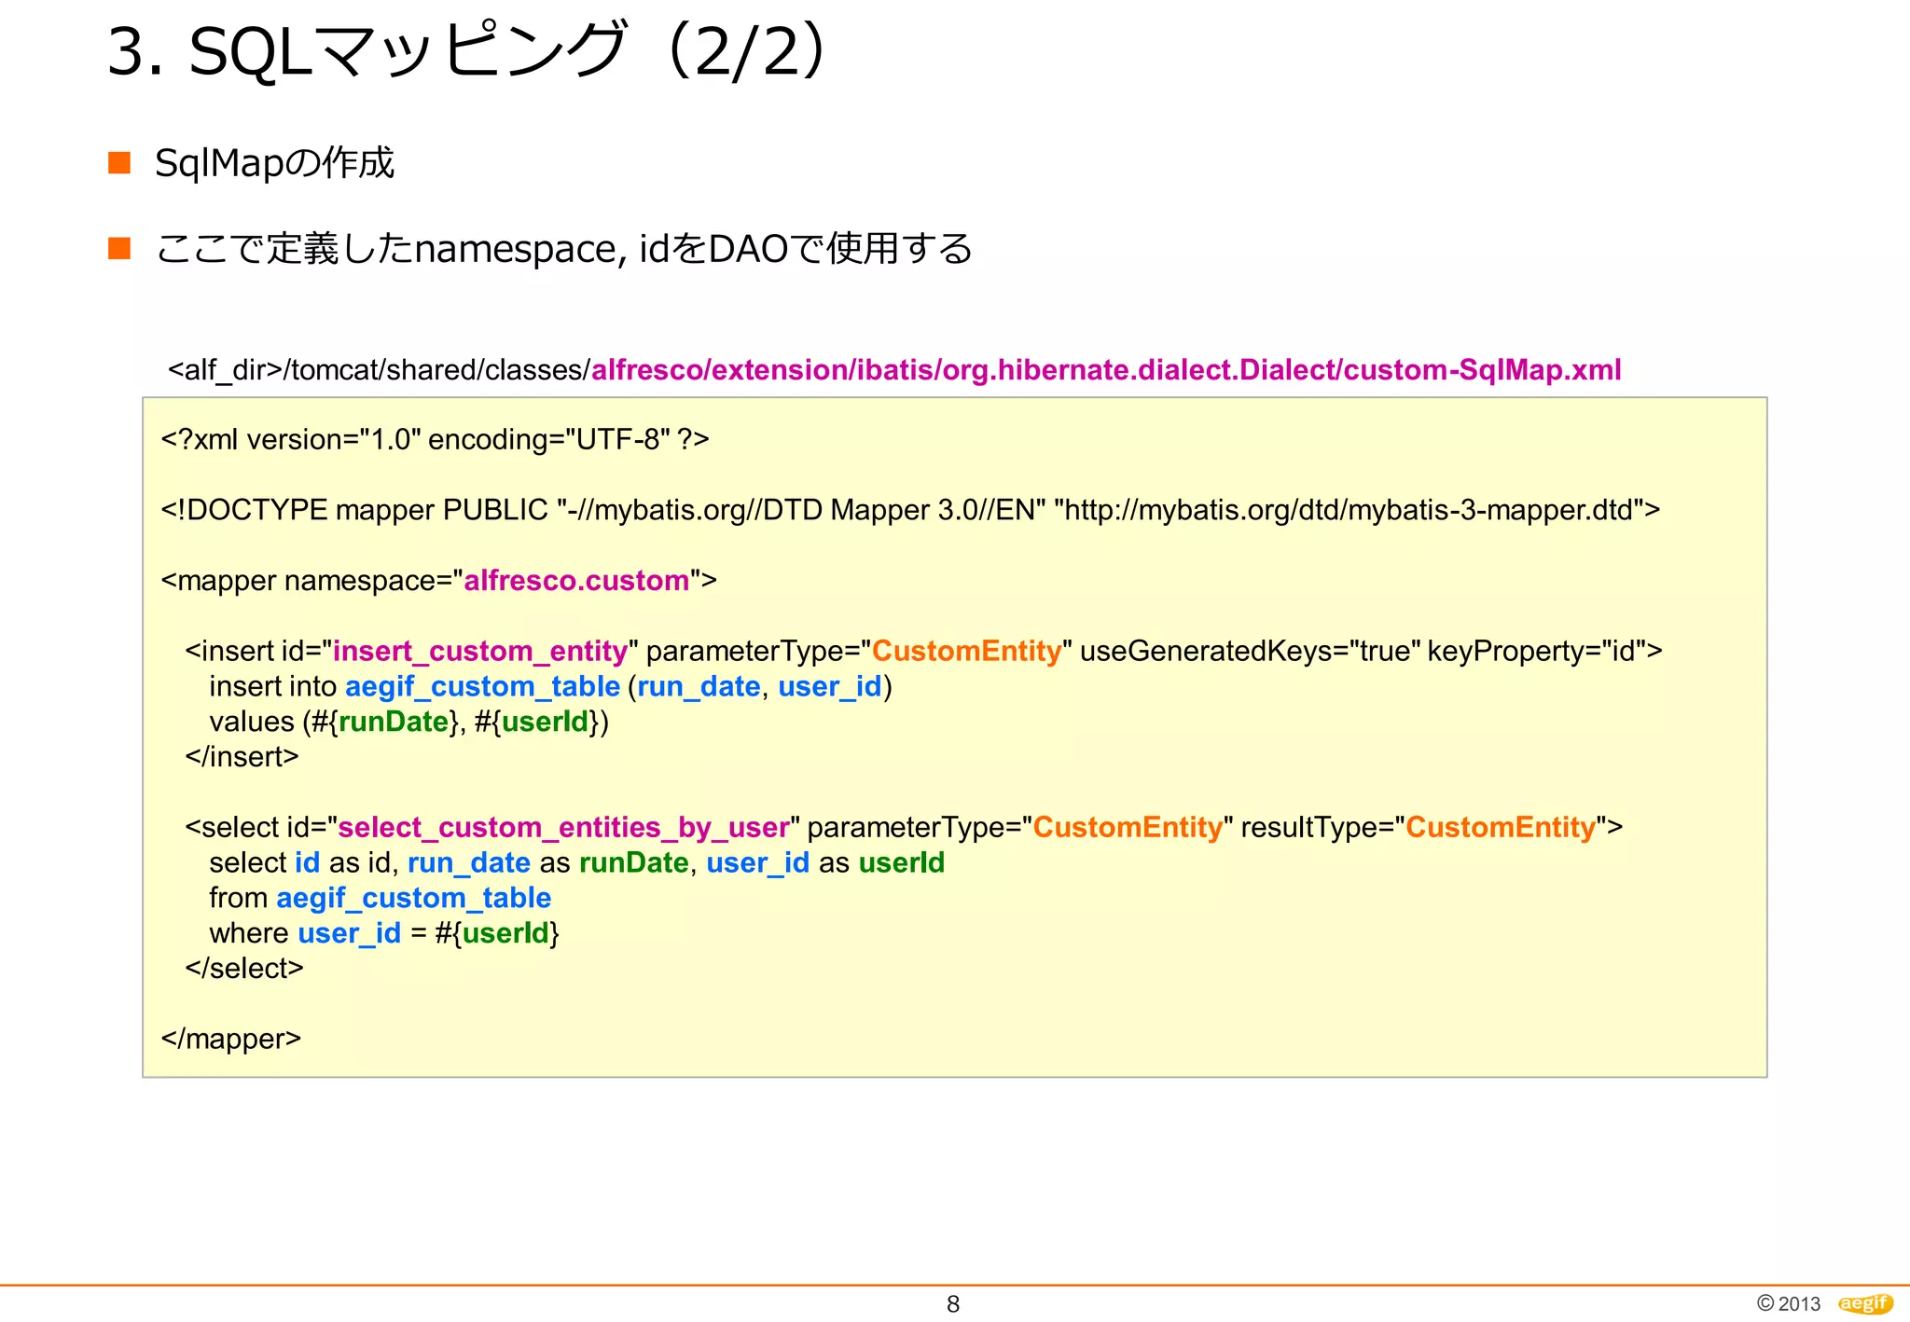Click 'useGeneratedKeys="true"' attribute

pyautogui.click(x=1250, y=651)
